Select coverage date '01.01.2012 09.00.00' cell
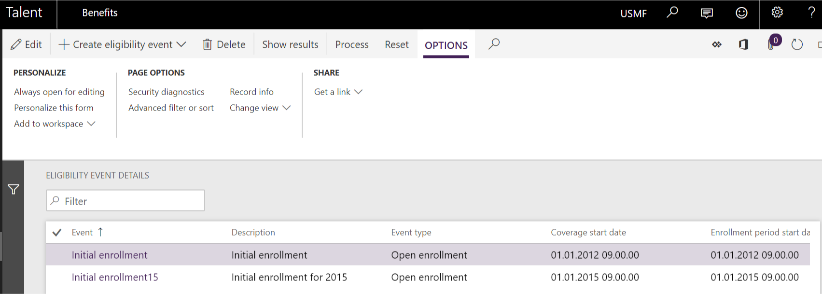Viewport: 822px width, 294px height. pyautogui.click(x=595, y=255)
